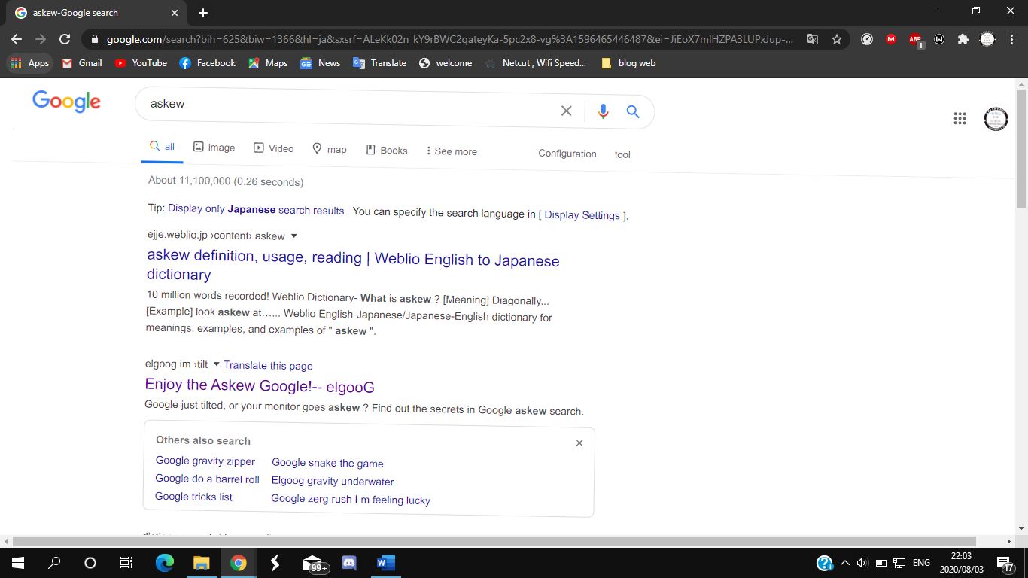This screenshot has width=1028, height=578.
Task: Switch to the image results tab
Action: (x=214, y=148)
